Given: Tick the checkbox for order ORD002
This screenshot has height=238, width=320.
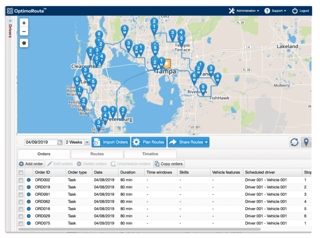Looking at the screenshot, I should (21, 180).
